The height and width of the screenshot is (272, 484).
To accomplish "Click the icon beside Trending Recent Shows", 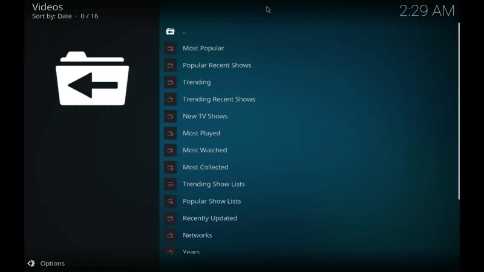I will pyautogui.click(x=170, y=99).
